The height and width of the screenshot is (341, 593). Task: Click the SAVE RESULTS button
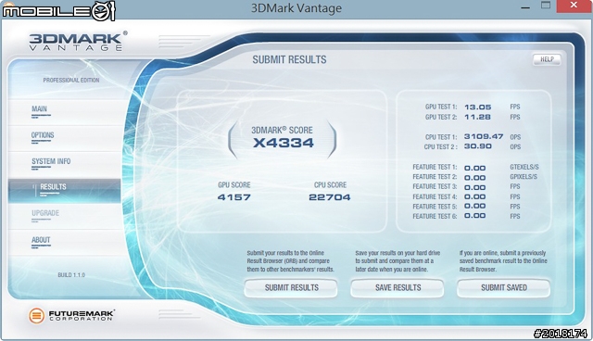point(397,287)
